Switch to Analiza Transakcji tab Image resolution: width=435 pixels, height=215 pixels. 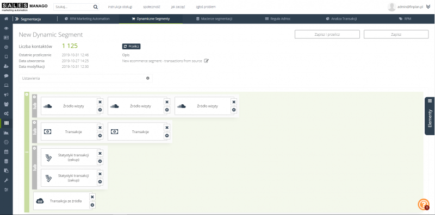point(341,19)
